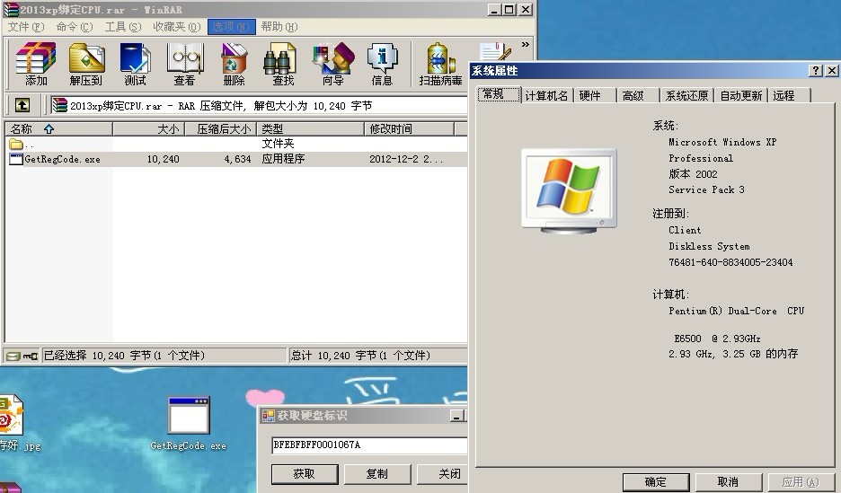Click the '文件夹' type cell of parent folder
841x493 pixels.
coord(278,144)
